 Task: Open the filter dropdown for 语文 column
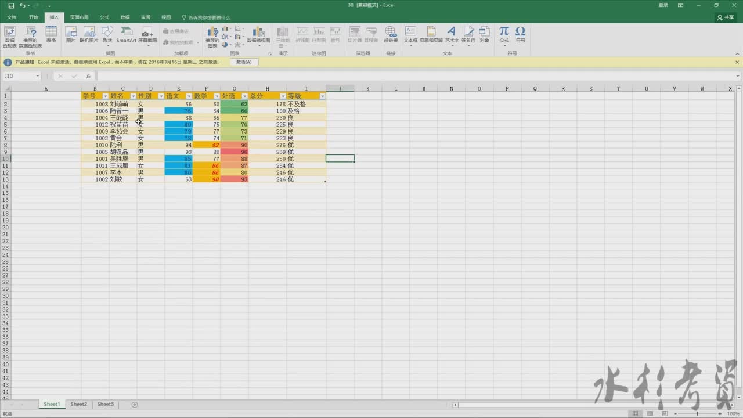click(x=189, y=96)
